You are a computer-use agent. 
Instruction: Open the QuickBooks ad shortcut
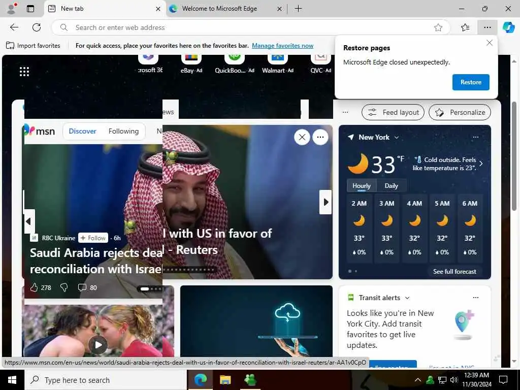235,64
